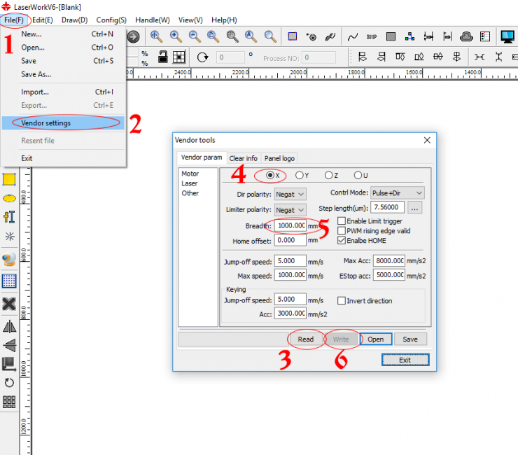Viewport: 518px width, 455px height.
Task: Check PWM rising edge valid
Action: pos(342,230)
